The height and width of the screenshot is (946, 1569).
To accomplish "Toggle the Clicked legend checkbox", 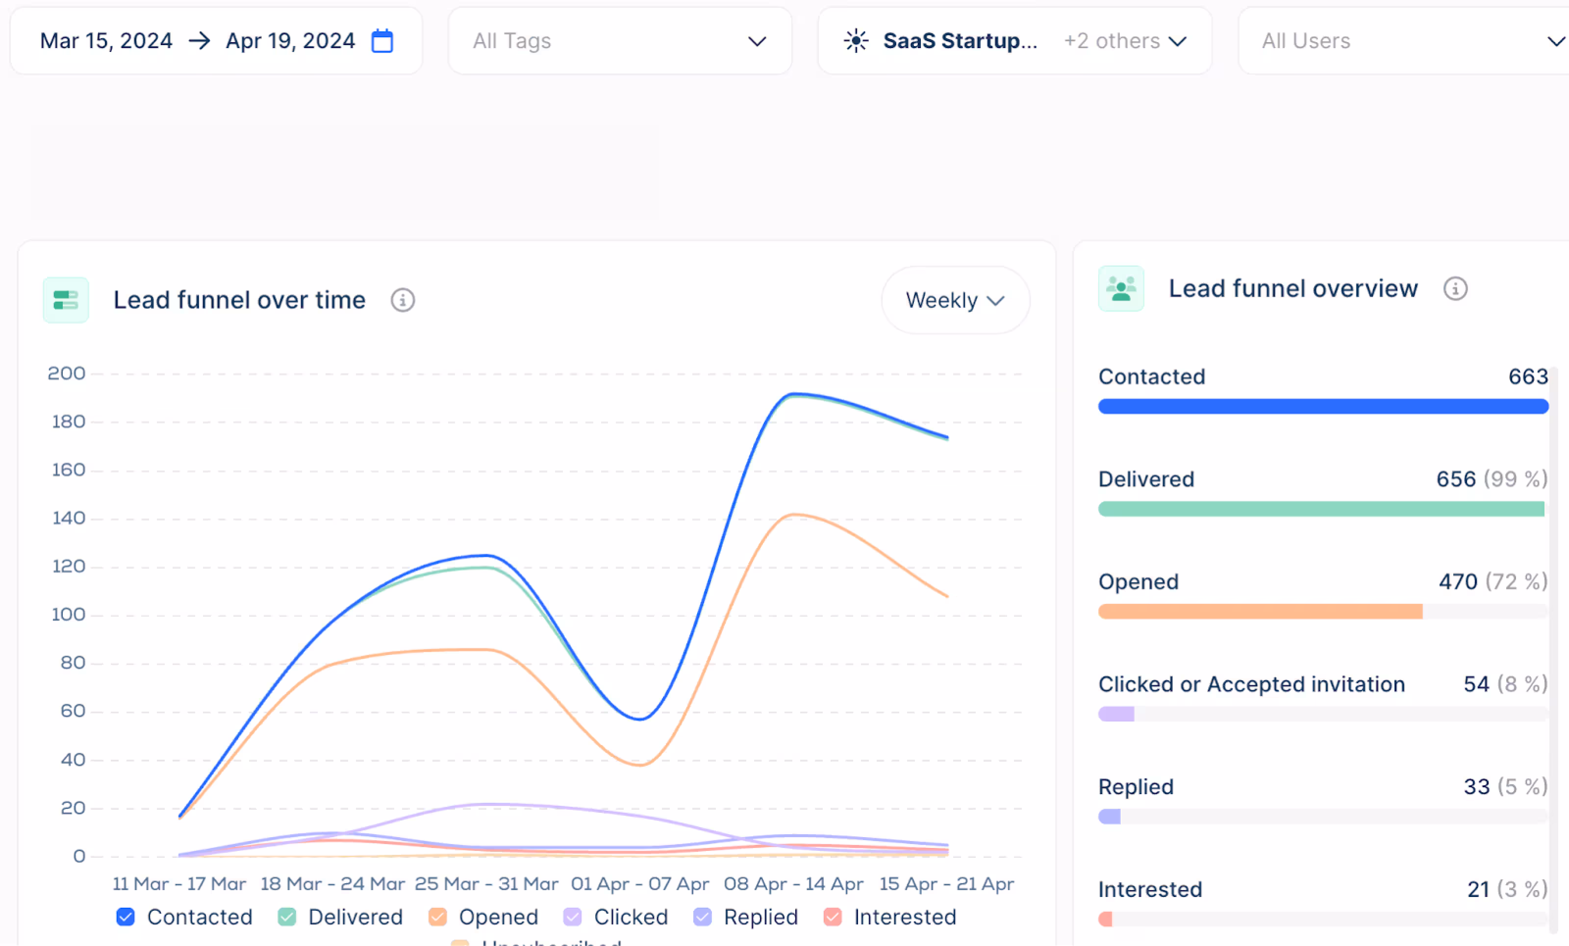I will [x=573, y=917].
